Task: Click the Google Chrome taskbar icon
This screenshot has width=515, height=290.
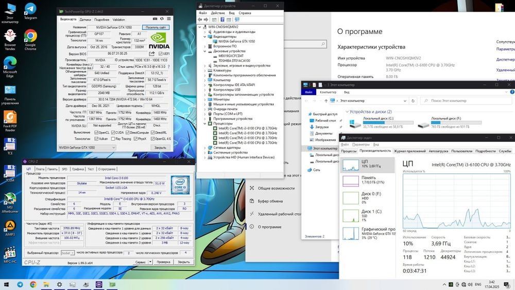Action: click(x=33, y=284)
